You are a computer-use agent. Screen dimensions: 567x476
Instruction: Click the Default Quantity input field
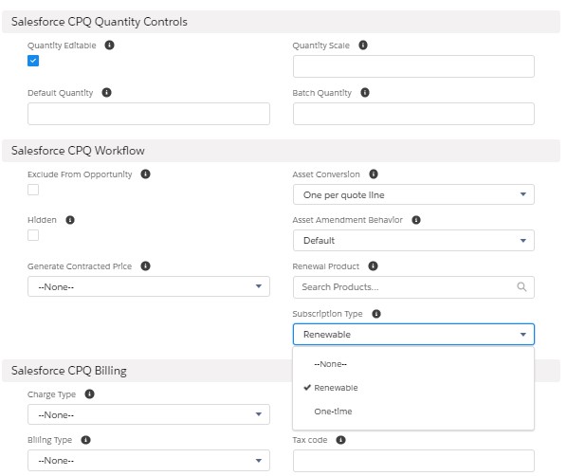(x=149, y=114)
